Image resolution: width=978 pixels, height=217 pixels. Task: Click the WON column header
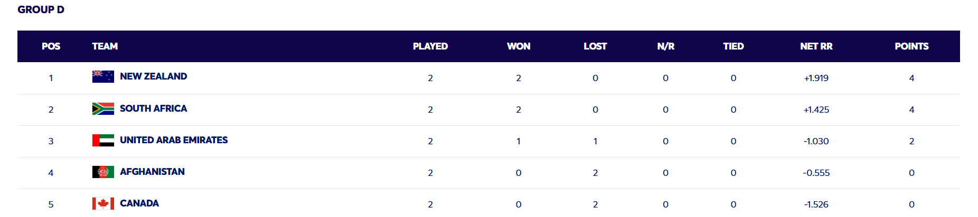[518, 46]
